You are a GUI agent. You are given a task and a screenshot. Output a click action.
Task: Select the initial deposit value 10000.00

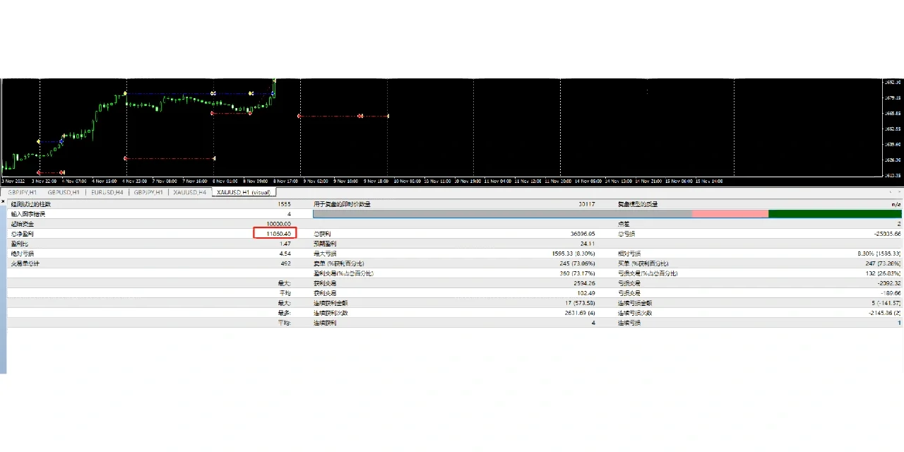coord(278,224)
